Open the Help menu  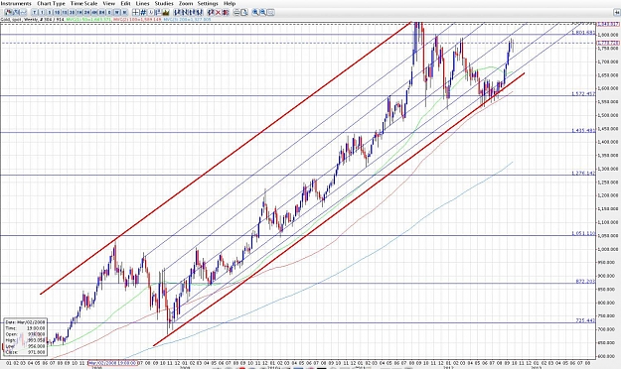(x=230, y=3)
